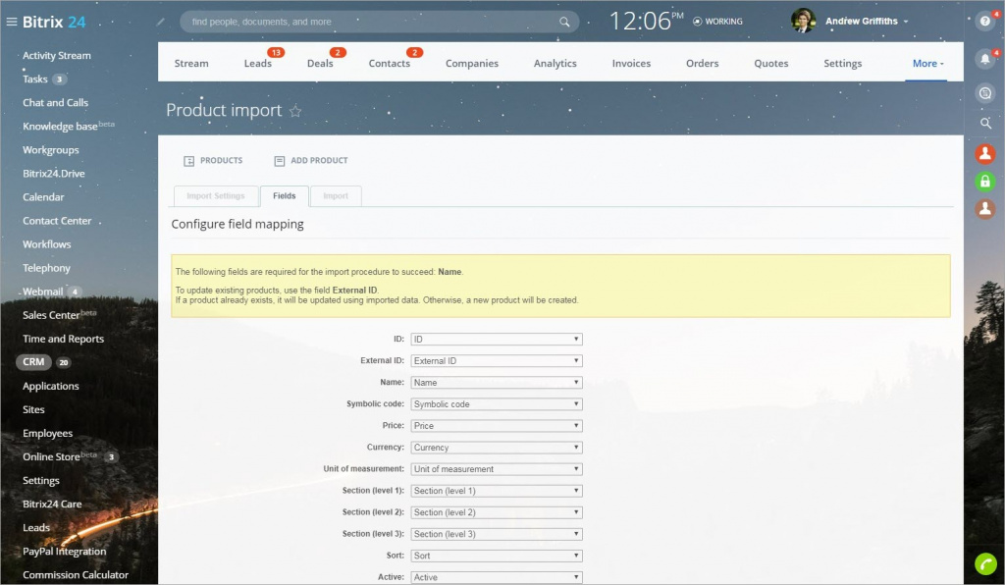Open Workgroups in sidebar
The height and width of the screenshot is (585, 1005).
(x=51, y=150)
